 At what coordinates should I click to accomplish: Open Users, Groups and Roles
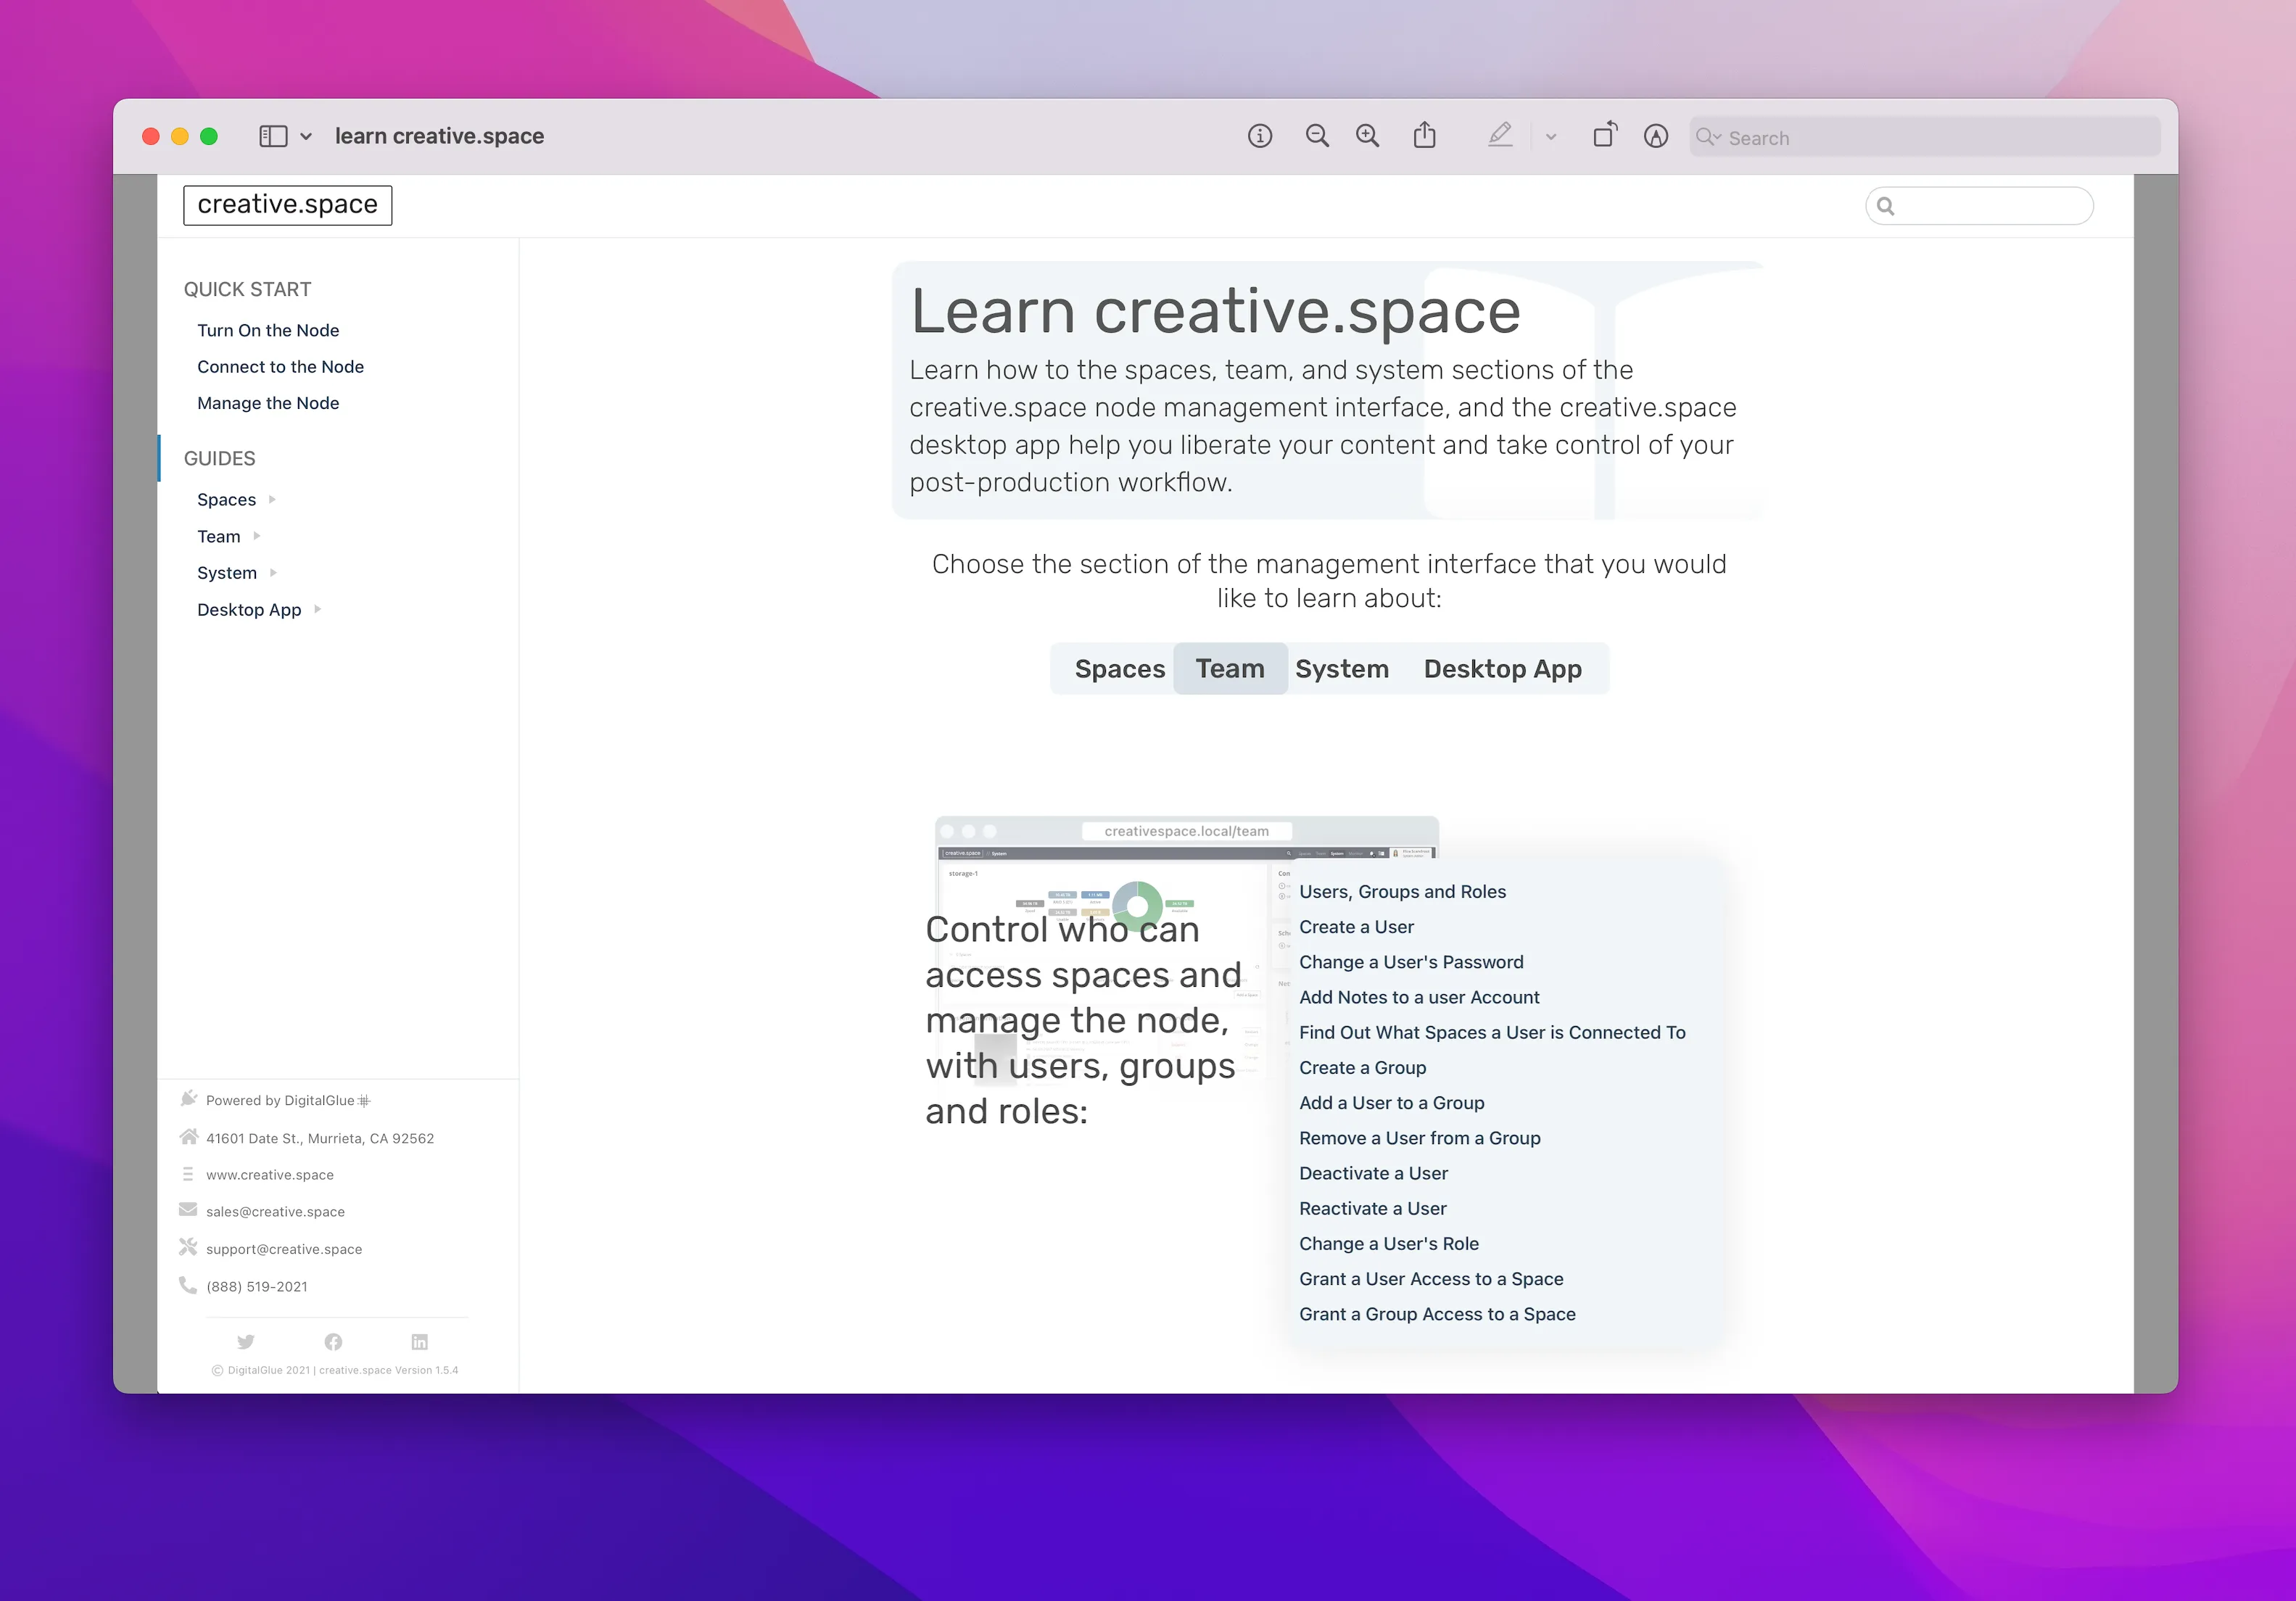pyautogui.click(x=1402, y=892)
